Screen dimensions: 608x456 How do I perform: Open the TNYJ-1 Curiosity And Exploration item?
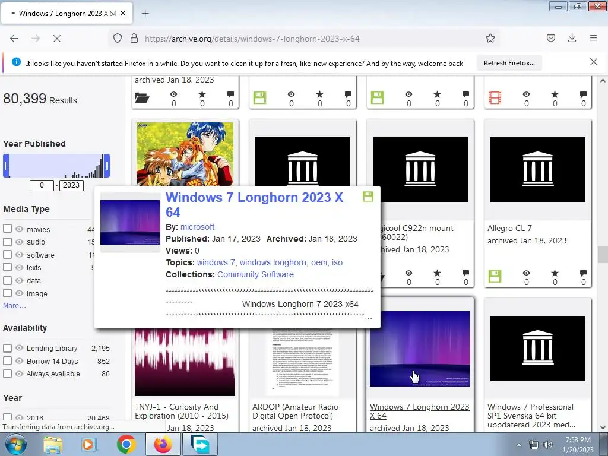(x=182, y=411)
